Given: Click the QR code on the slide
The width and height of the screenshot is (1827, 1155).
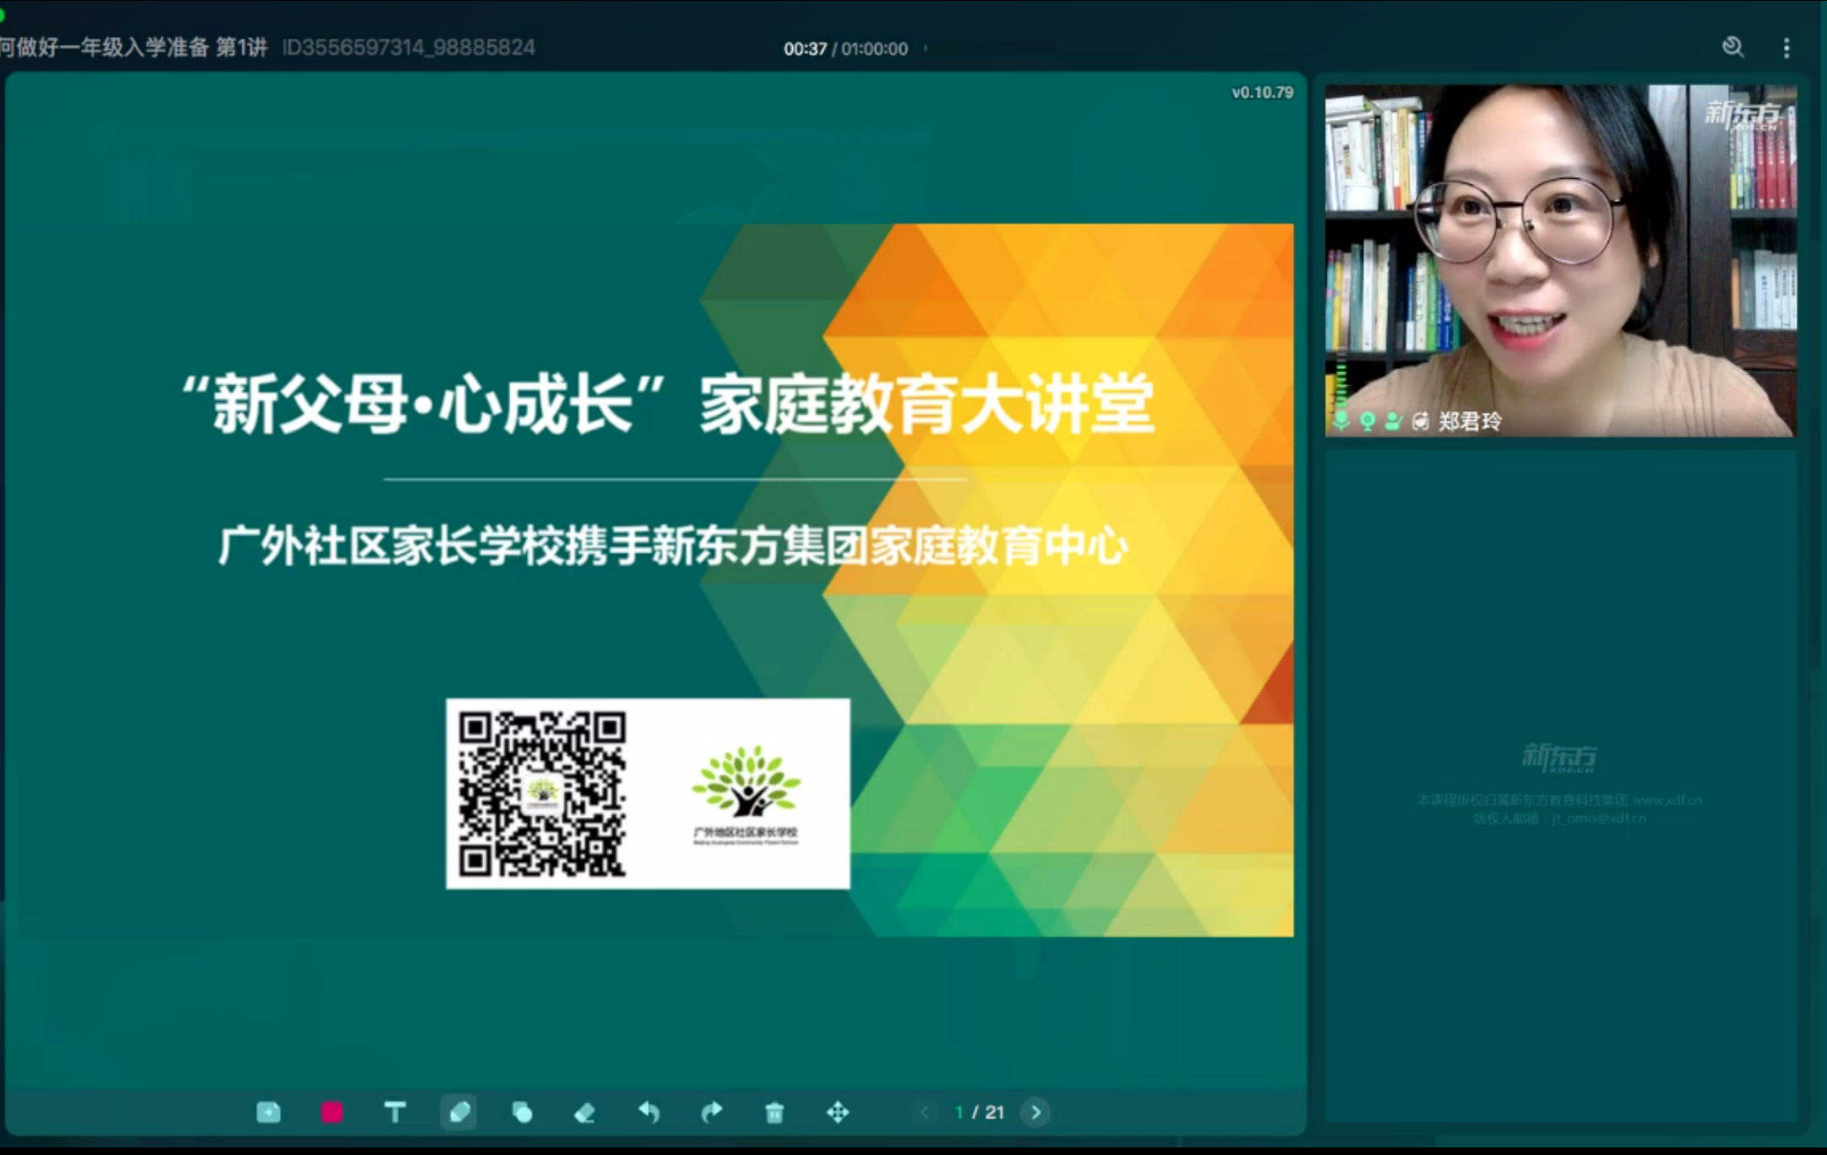Looking at the screenshot, I should point(542,793).
